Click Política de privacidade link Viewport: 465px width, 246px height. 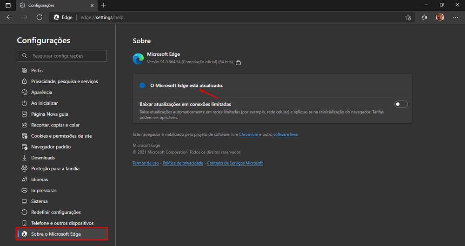183,163
